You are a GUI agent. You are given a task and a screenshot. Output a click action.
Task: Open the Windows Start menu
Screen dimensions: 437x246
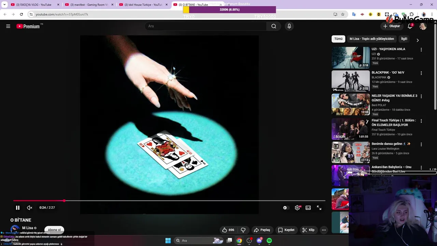168,241
